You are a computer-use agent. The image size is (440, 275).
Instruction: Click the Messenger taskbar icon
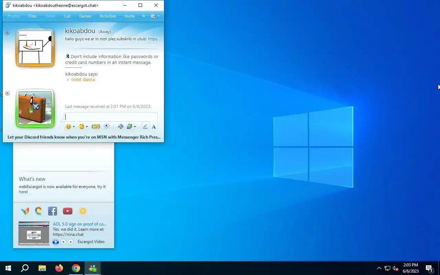(93, 268)
